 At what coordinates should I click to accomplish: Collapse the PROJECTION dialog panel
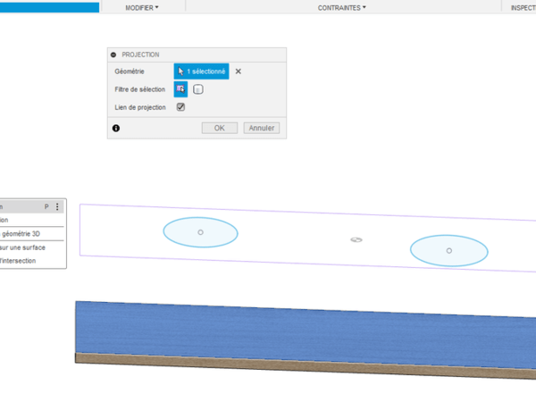pos(114,54)
